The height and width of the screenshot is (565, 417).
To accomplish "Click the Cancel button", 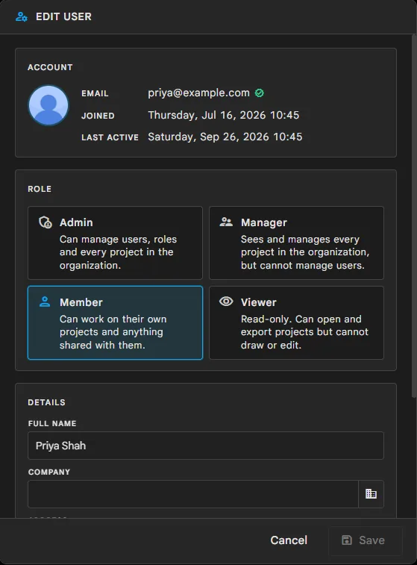I will click(289, 540).
